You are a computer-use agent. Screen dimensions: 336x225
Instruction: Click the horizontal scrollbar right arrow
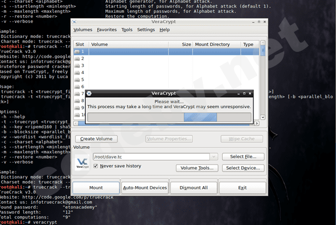(257, 124)
